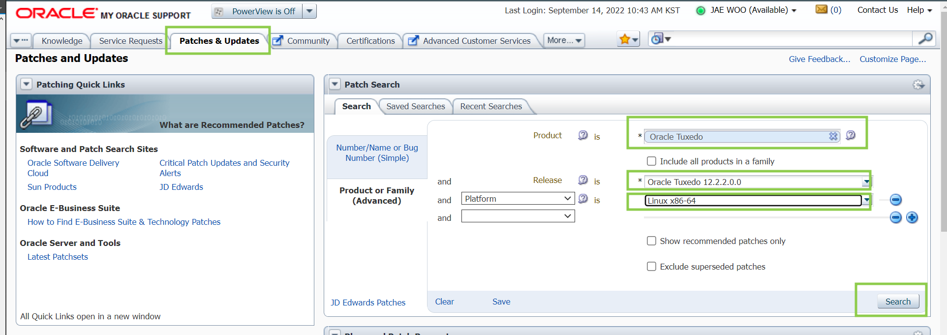Click the Search button

898,302
